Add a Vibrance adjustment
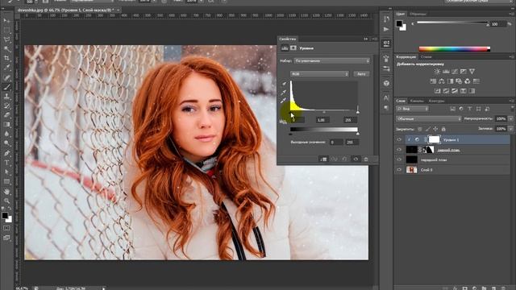This screenshot has width=516, height=290. (472, 72)
